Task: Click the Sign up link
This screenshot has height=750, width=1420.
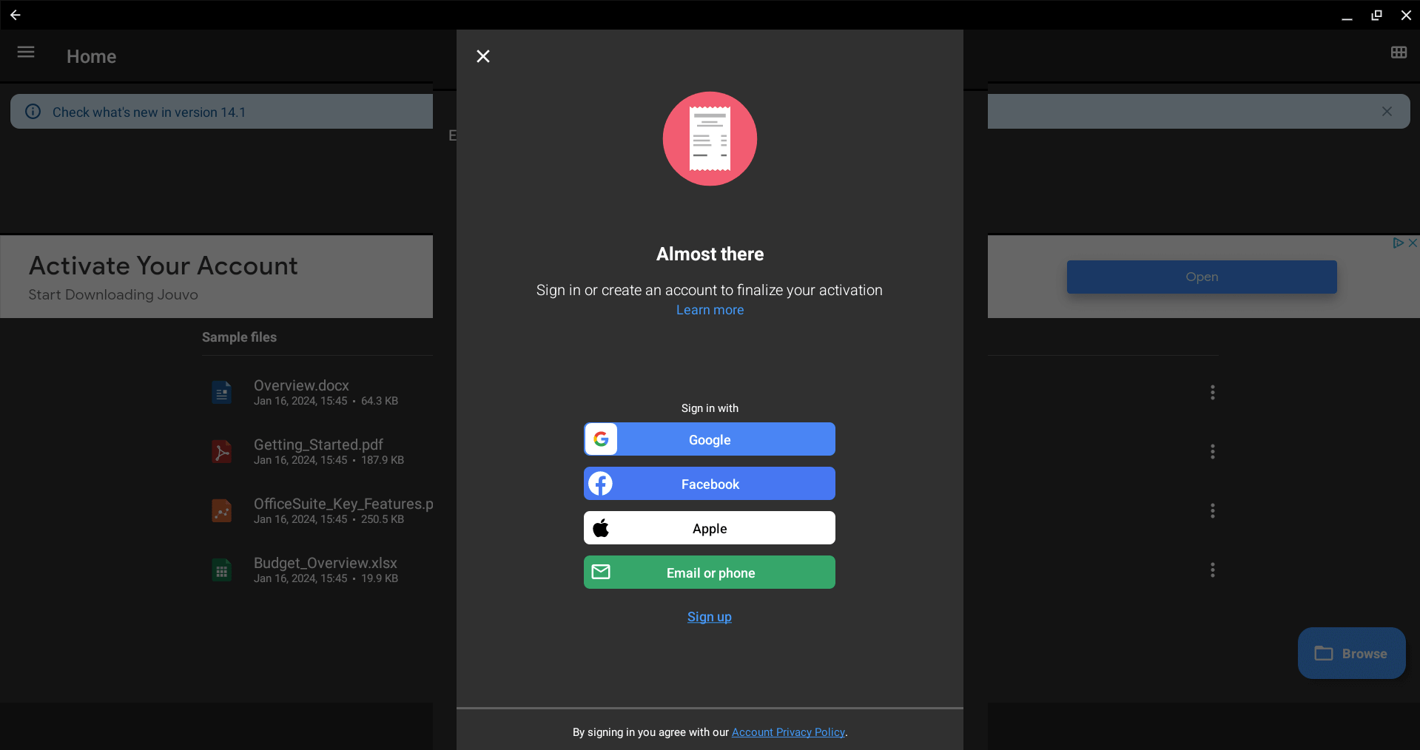Action: tap(709, 617)
